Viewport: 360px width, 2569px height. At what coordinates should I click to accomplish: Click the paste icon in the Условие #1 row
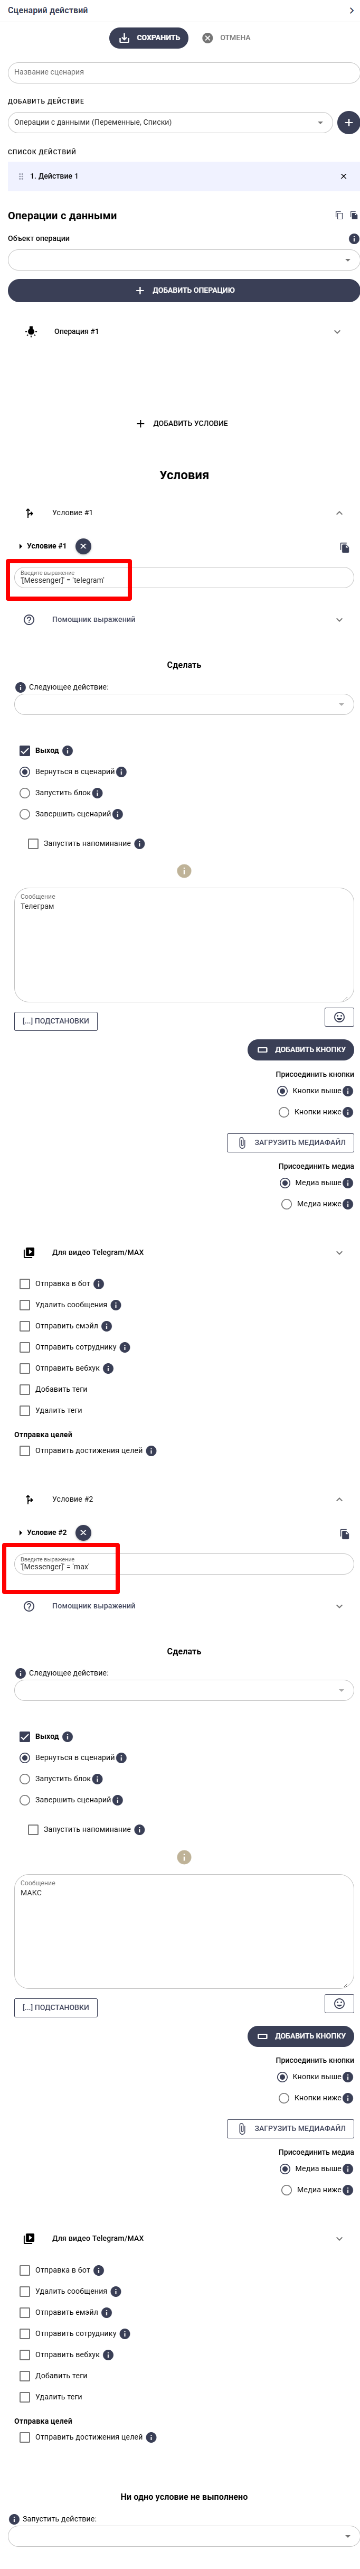pyautogui.click(x=344, y=546)
